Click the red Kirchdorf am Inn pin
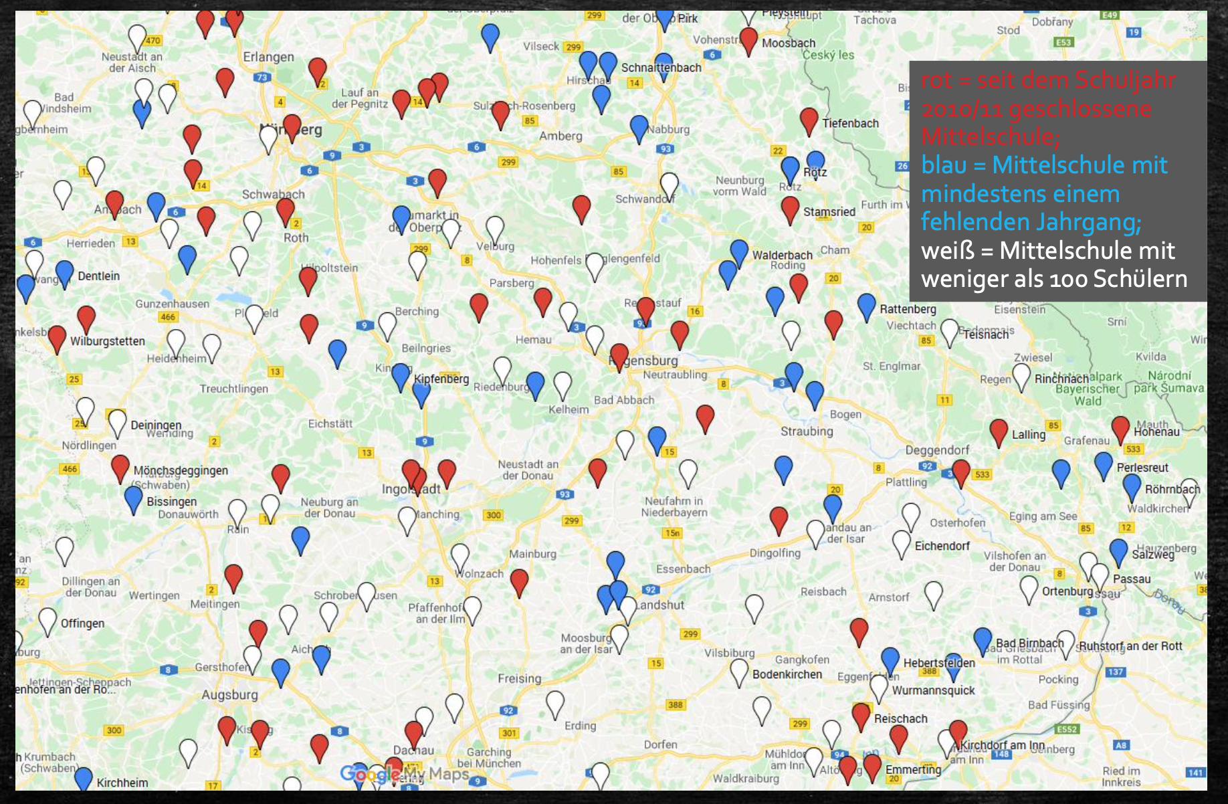Image resolution: width=1228 pixels, height=804 pixels. 958,734
